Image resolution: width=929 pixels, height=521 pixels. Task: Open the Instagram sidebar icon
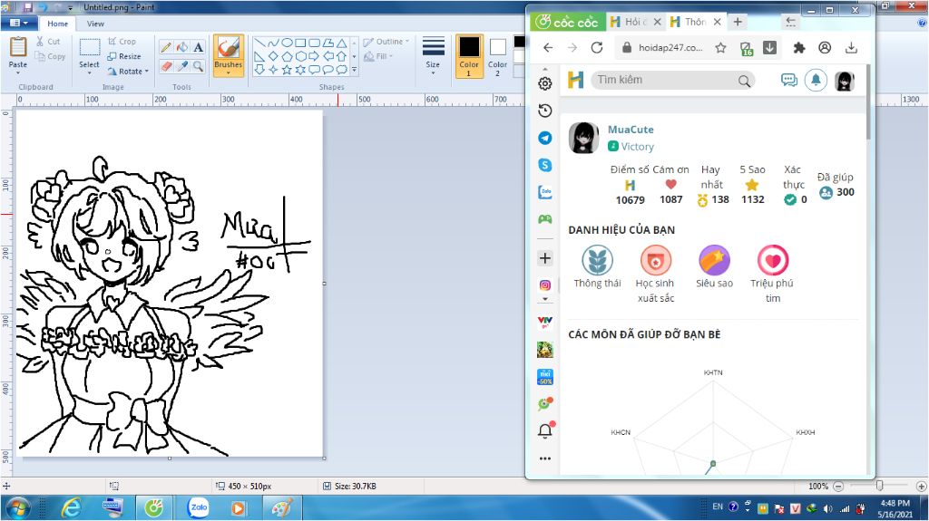(545, 285)
